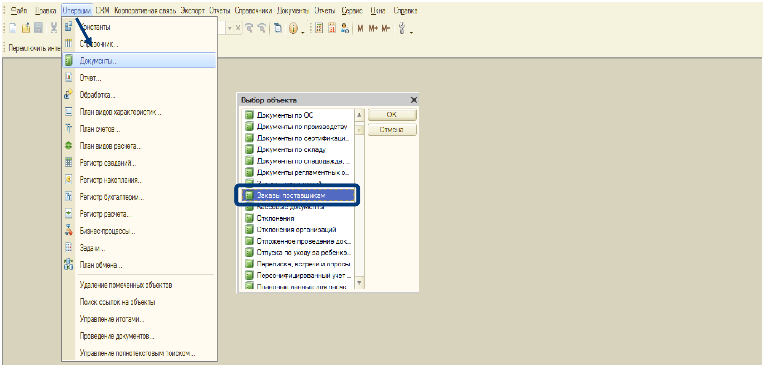763x365 pixels.
Task: Choose Регистр сведений... from Операции menu
Action: coord(108,163)
